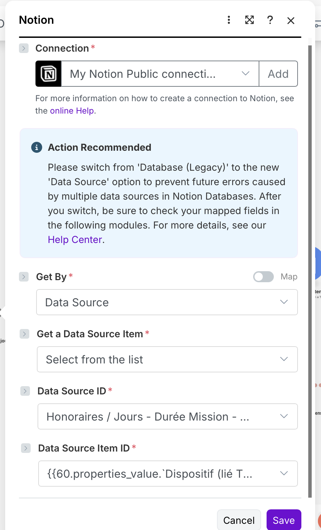321x530 pixels.
Task: Open the Get By 'Data Source' dropdown
Action: (x=167, y=302)
